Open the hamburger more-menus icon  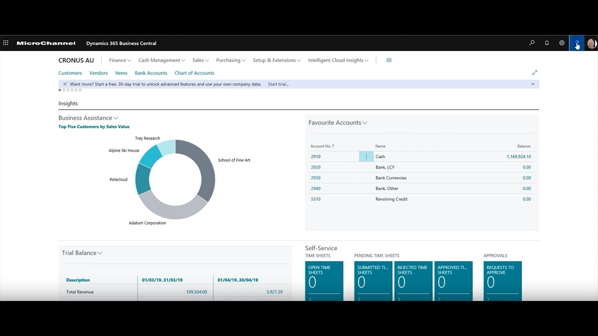coord(389,60)
